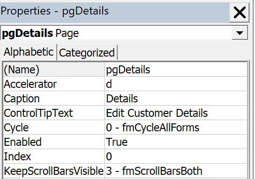
Task: Click the Enabled value True
Action: (176, 142)
